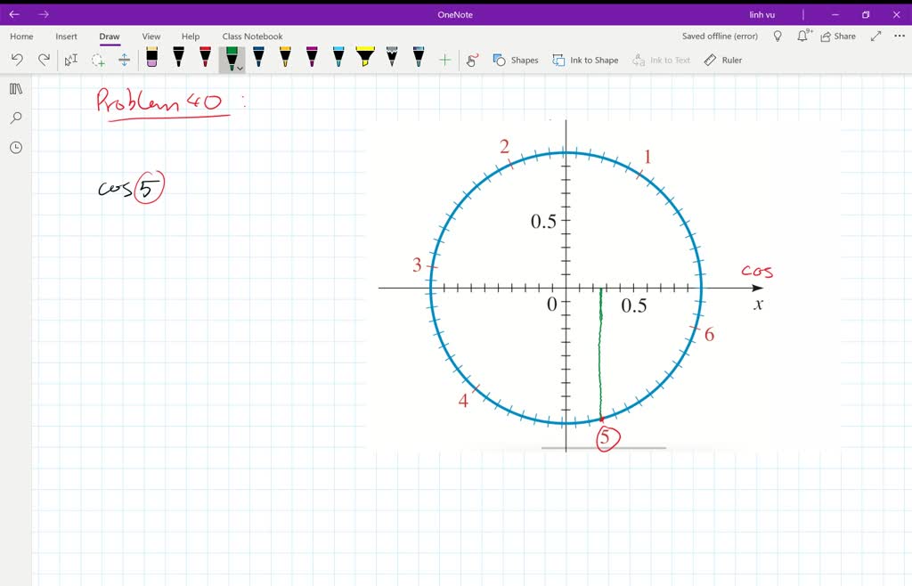Open the Recent notes clock icon
This screenshot has height=586, width=912.
16,148
